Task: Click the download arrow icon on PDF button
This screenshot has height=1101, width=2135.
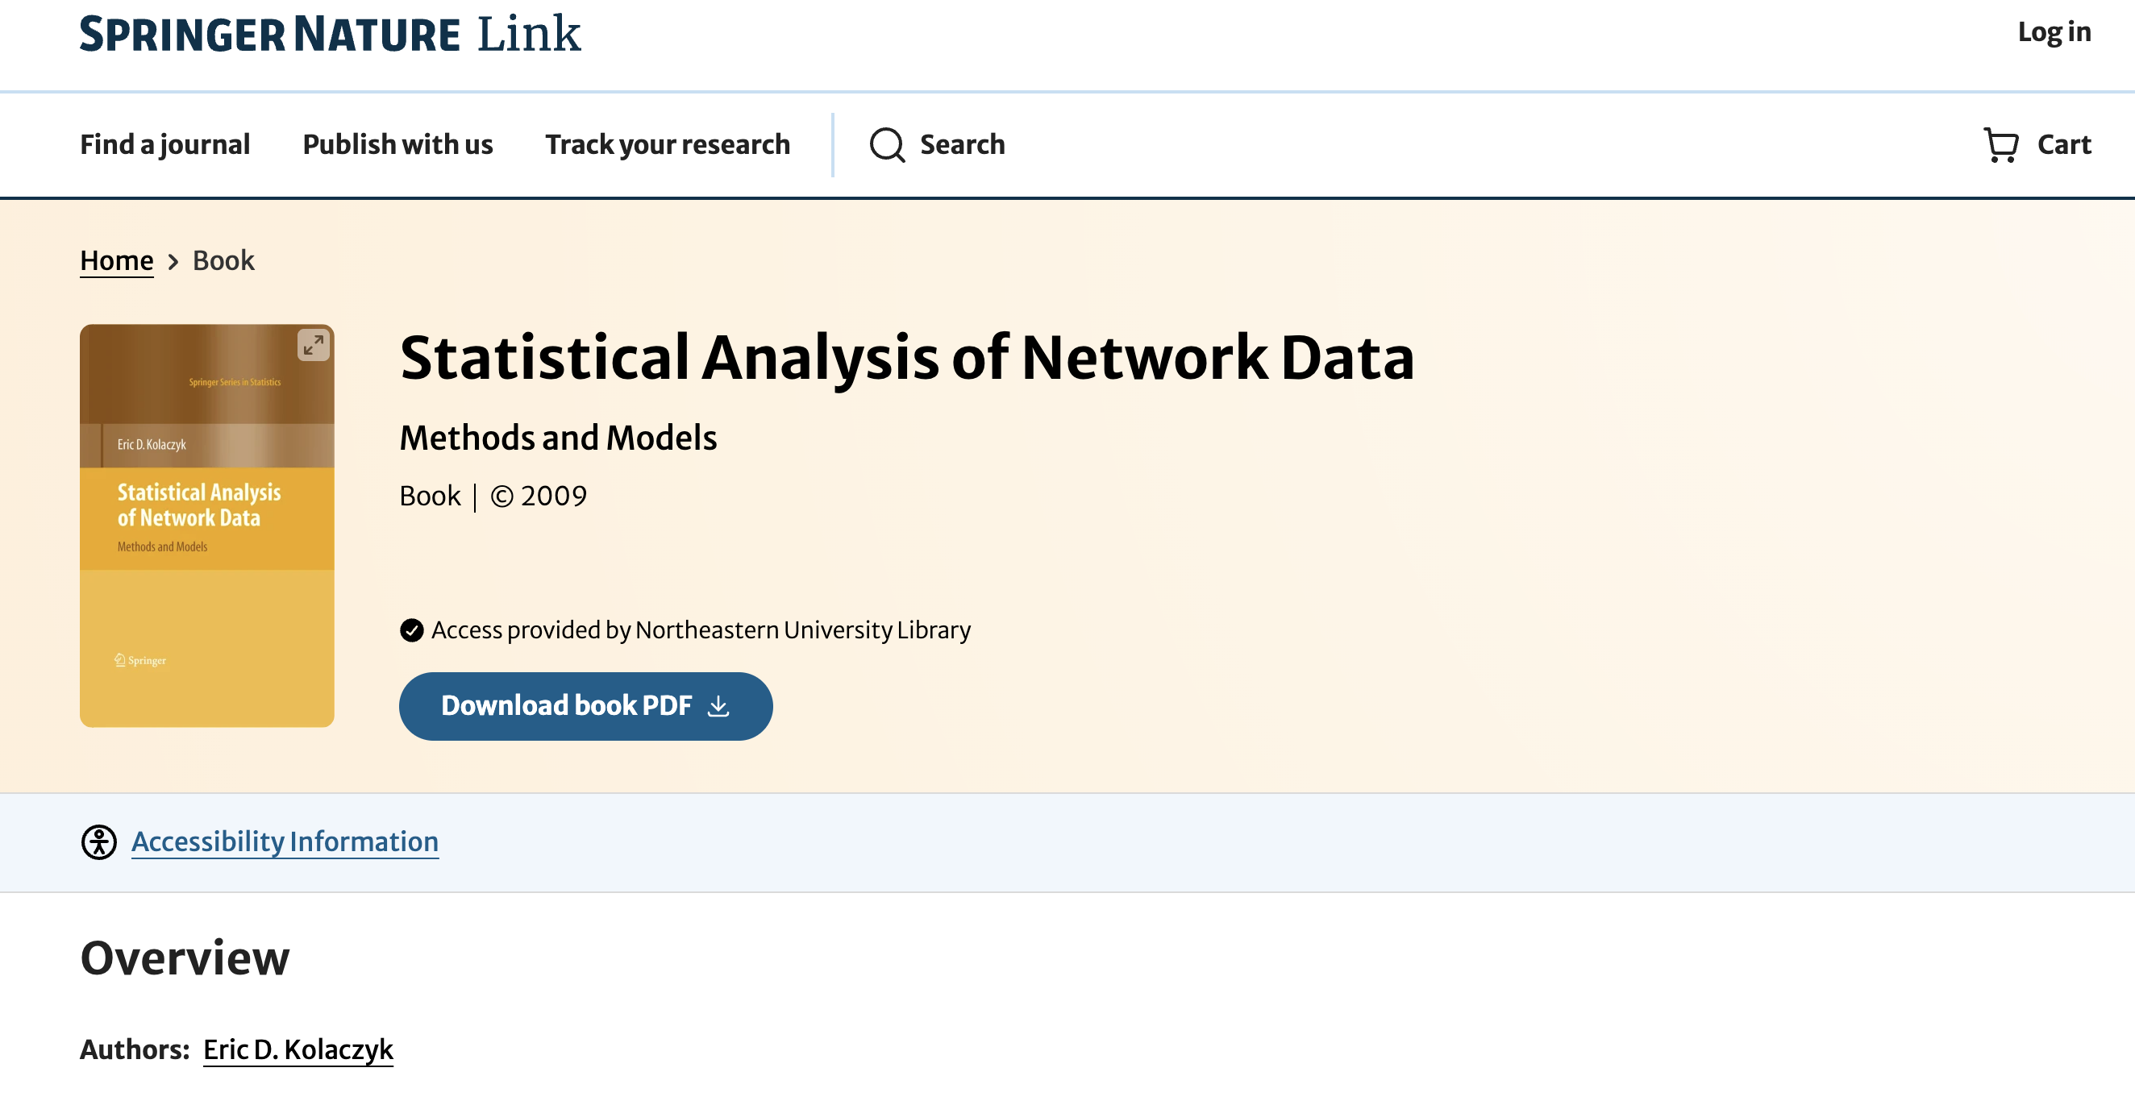Action: pyautogui.click(x=718, y=706)
